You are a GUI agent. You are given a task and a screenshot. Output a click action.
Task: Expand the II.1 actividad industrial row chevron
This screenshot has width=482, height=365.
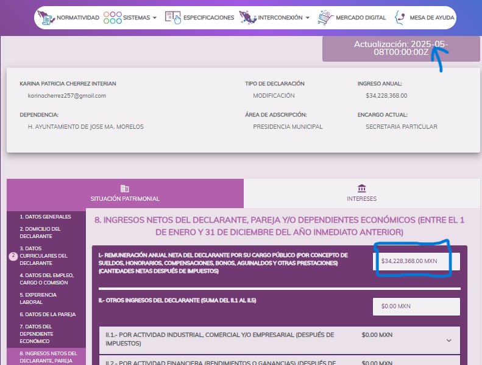[x=449, y=341]
